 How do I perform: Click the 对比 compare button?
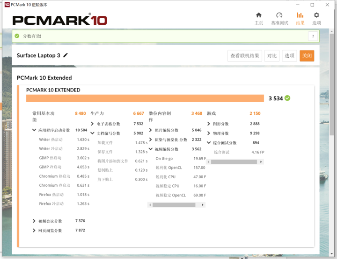pyautogui.click(x=272, y=56)
